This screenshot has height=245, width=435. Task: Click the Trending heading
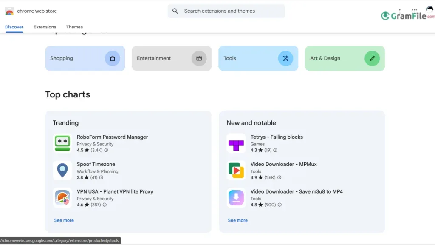(66, 123)
